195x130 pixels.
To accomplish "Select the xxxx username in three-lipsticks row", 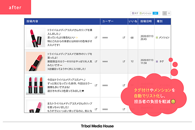I will pyautogui.click(x=105, y=85).
